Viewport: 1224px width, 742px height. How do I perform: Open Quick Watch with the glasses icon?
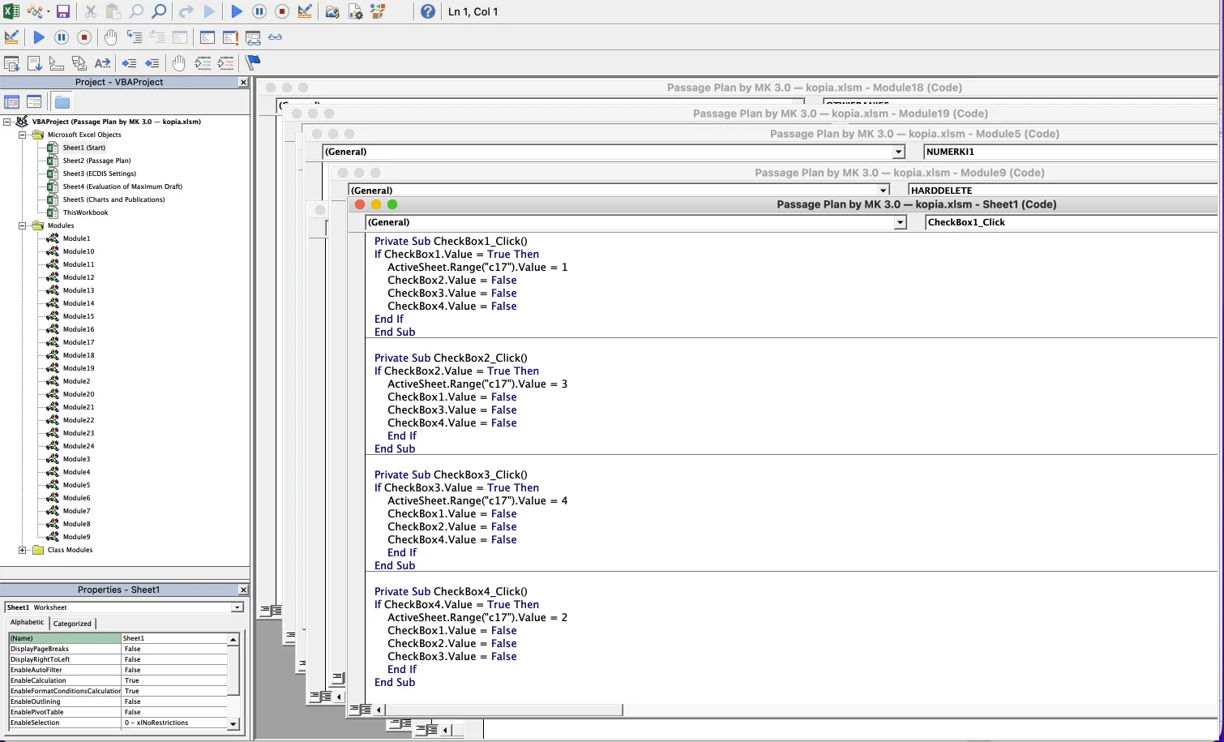click(x=276, y=37)
